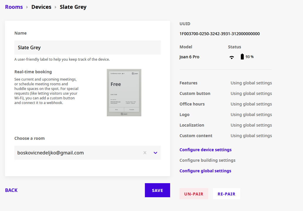Click the UUID value 1F003700-0250-3242-3931-312000000000
Image resolution: width=303 pixels, height=211 pixels.
[x=219, y=34]
